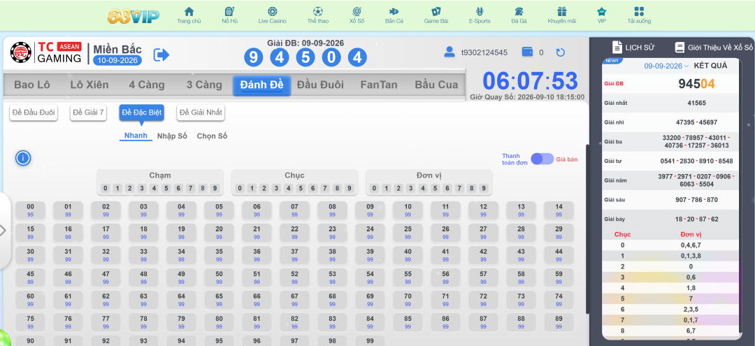Click the user profile icon
755x346 pixels.
pos(450,52)
